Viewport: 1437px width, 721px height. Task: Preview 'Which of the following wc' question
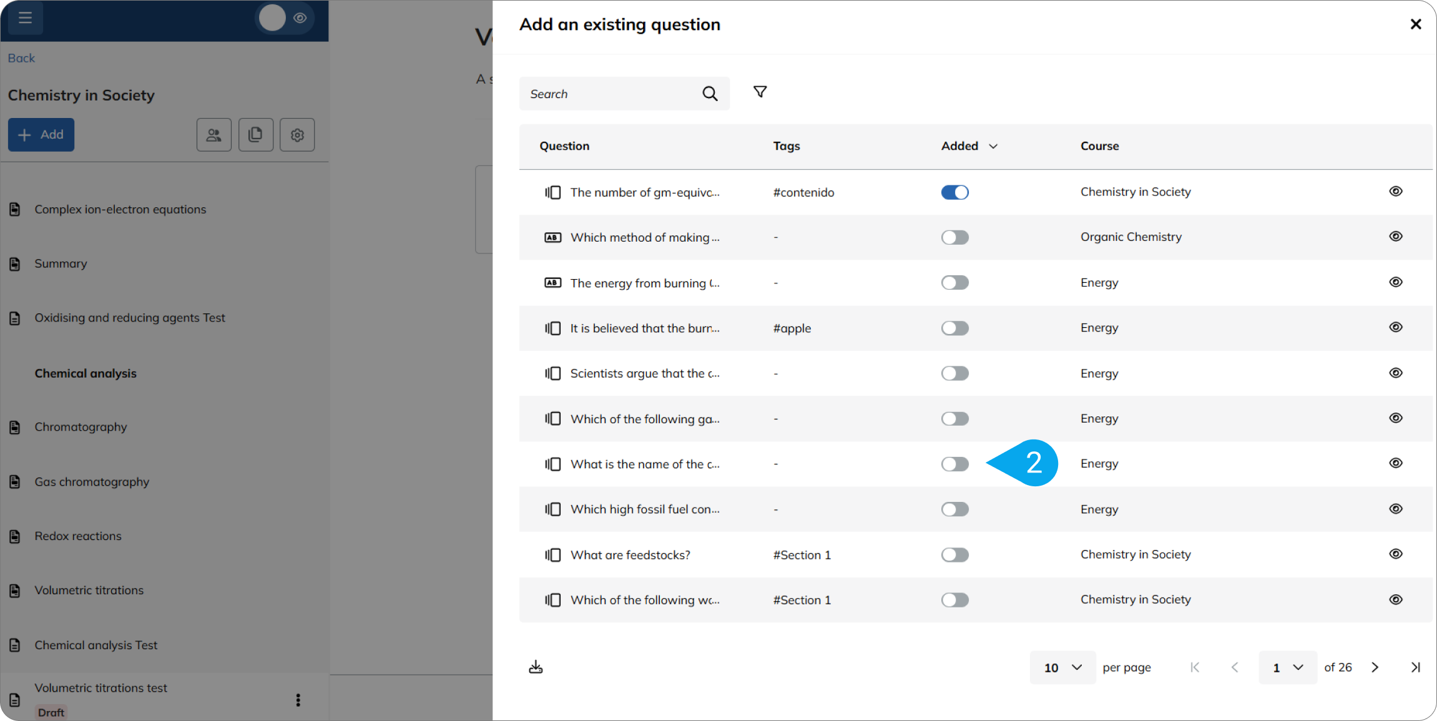(1396, 599)
